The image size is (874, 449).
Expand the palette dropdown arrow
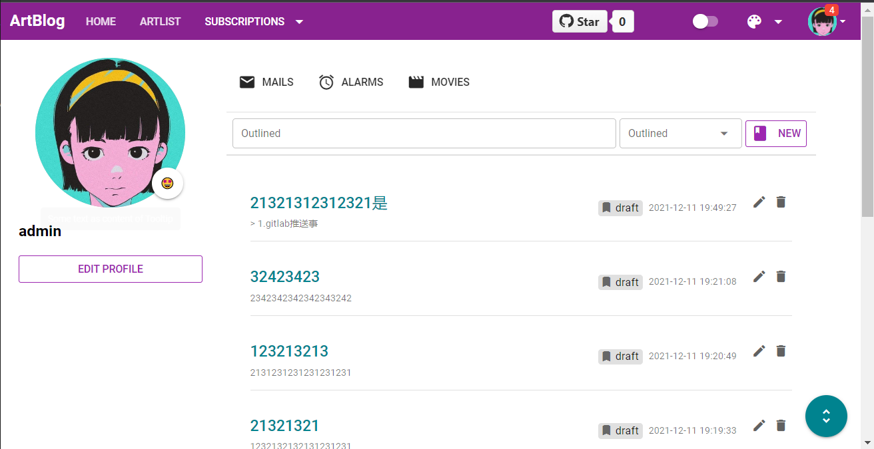pyautogui.click(x=778, y=22)
